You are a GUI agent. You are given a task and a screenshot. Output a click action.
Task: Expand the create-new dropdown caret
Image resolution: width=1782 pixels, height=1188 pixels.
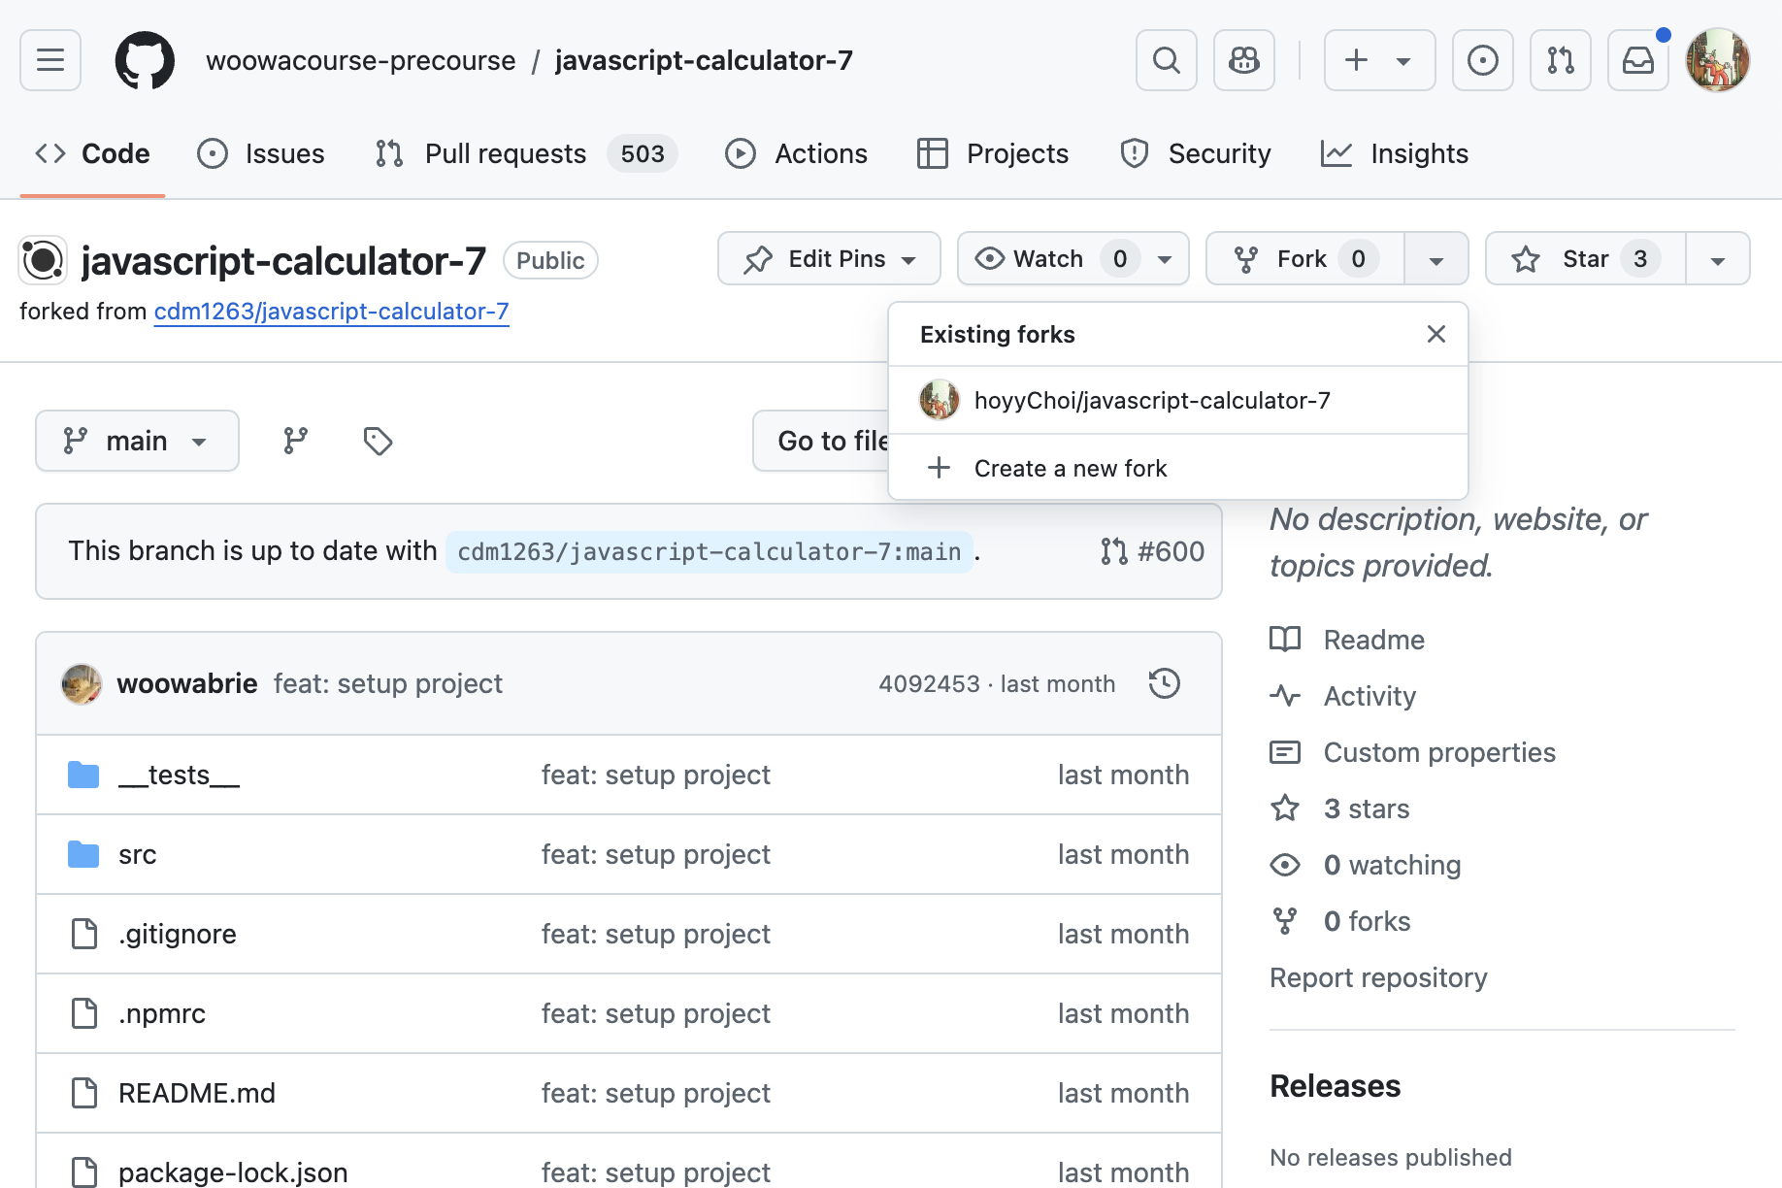[x=1403, y=61]
